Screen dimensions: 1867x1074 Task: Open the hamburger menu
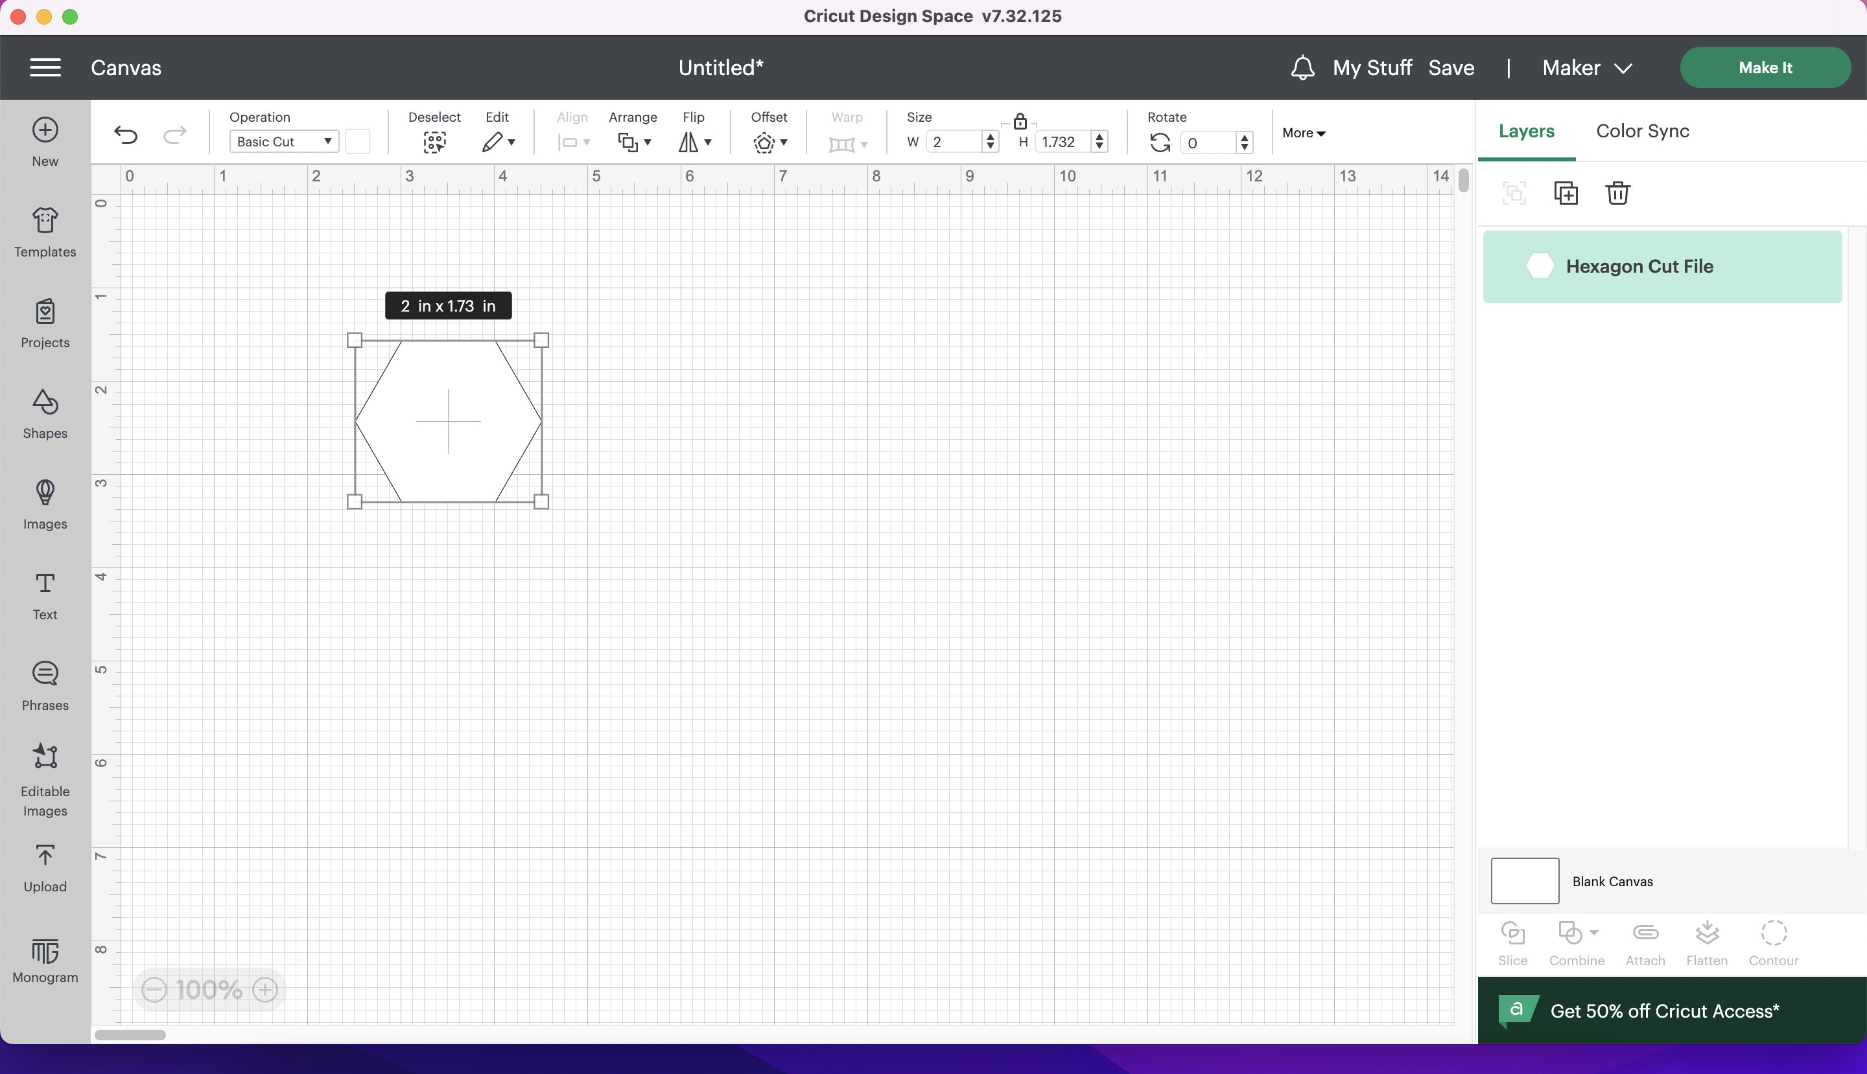(x=44, y=67)
